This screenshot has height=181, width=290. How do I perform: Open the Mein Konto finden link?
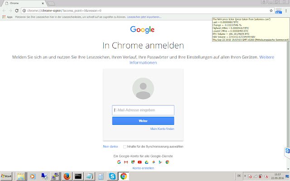pyautogui.click(x=162, y=129)
